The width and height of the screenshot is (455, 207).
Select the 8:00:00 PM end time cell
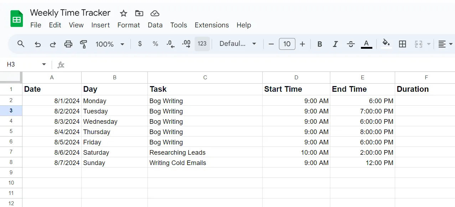pyautogui.click(x=362, y=132)
